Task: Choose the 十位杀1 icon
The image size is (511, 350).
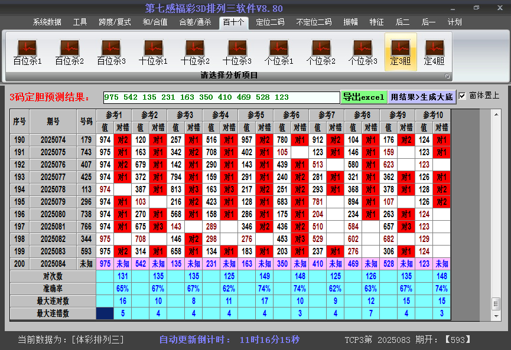Action: pyautogui.click(x=153, y=52)
